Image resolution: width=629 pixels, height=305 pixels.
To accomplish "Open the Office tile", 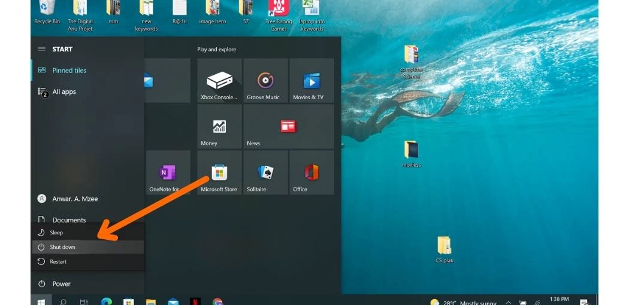I will [x=312, y=173].
